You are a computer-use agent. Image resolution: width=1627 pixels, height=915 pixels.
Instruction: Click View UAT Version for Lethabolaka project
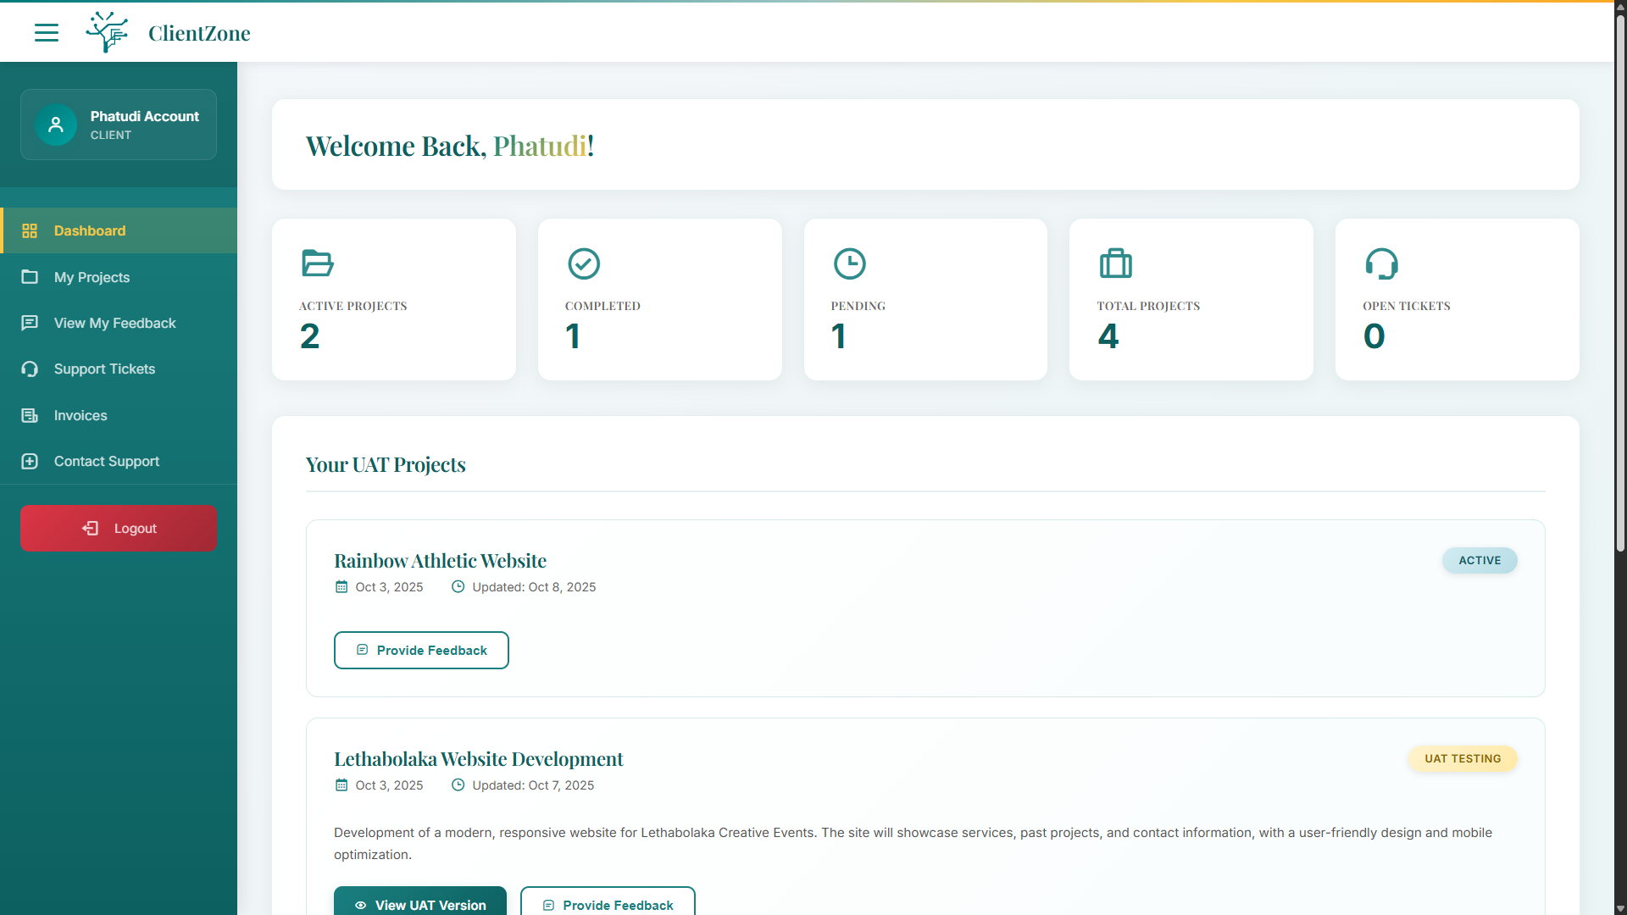click(x=419, y=905)
